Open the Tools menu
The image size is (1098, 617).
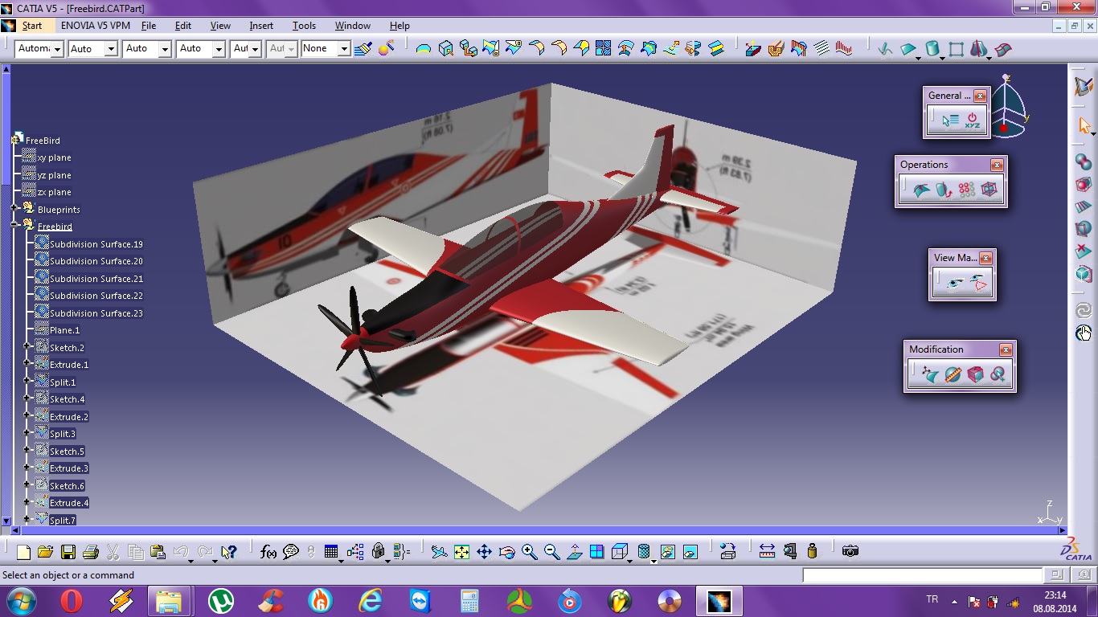[304, 26]
